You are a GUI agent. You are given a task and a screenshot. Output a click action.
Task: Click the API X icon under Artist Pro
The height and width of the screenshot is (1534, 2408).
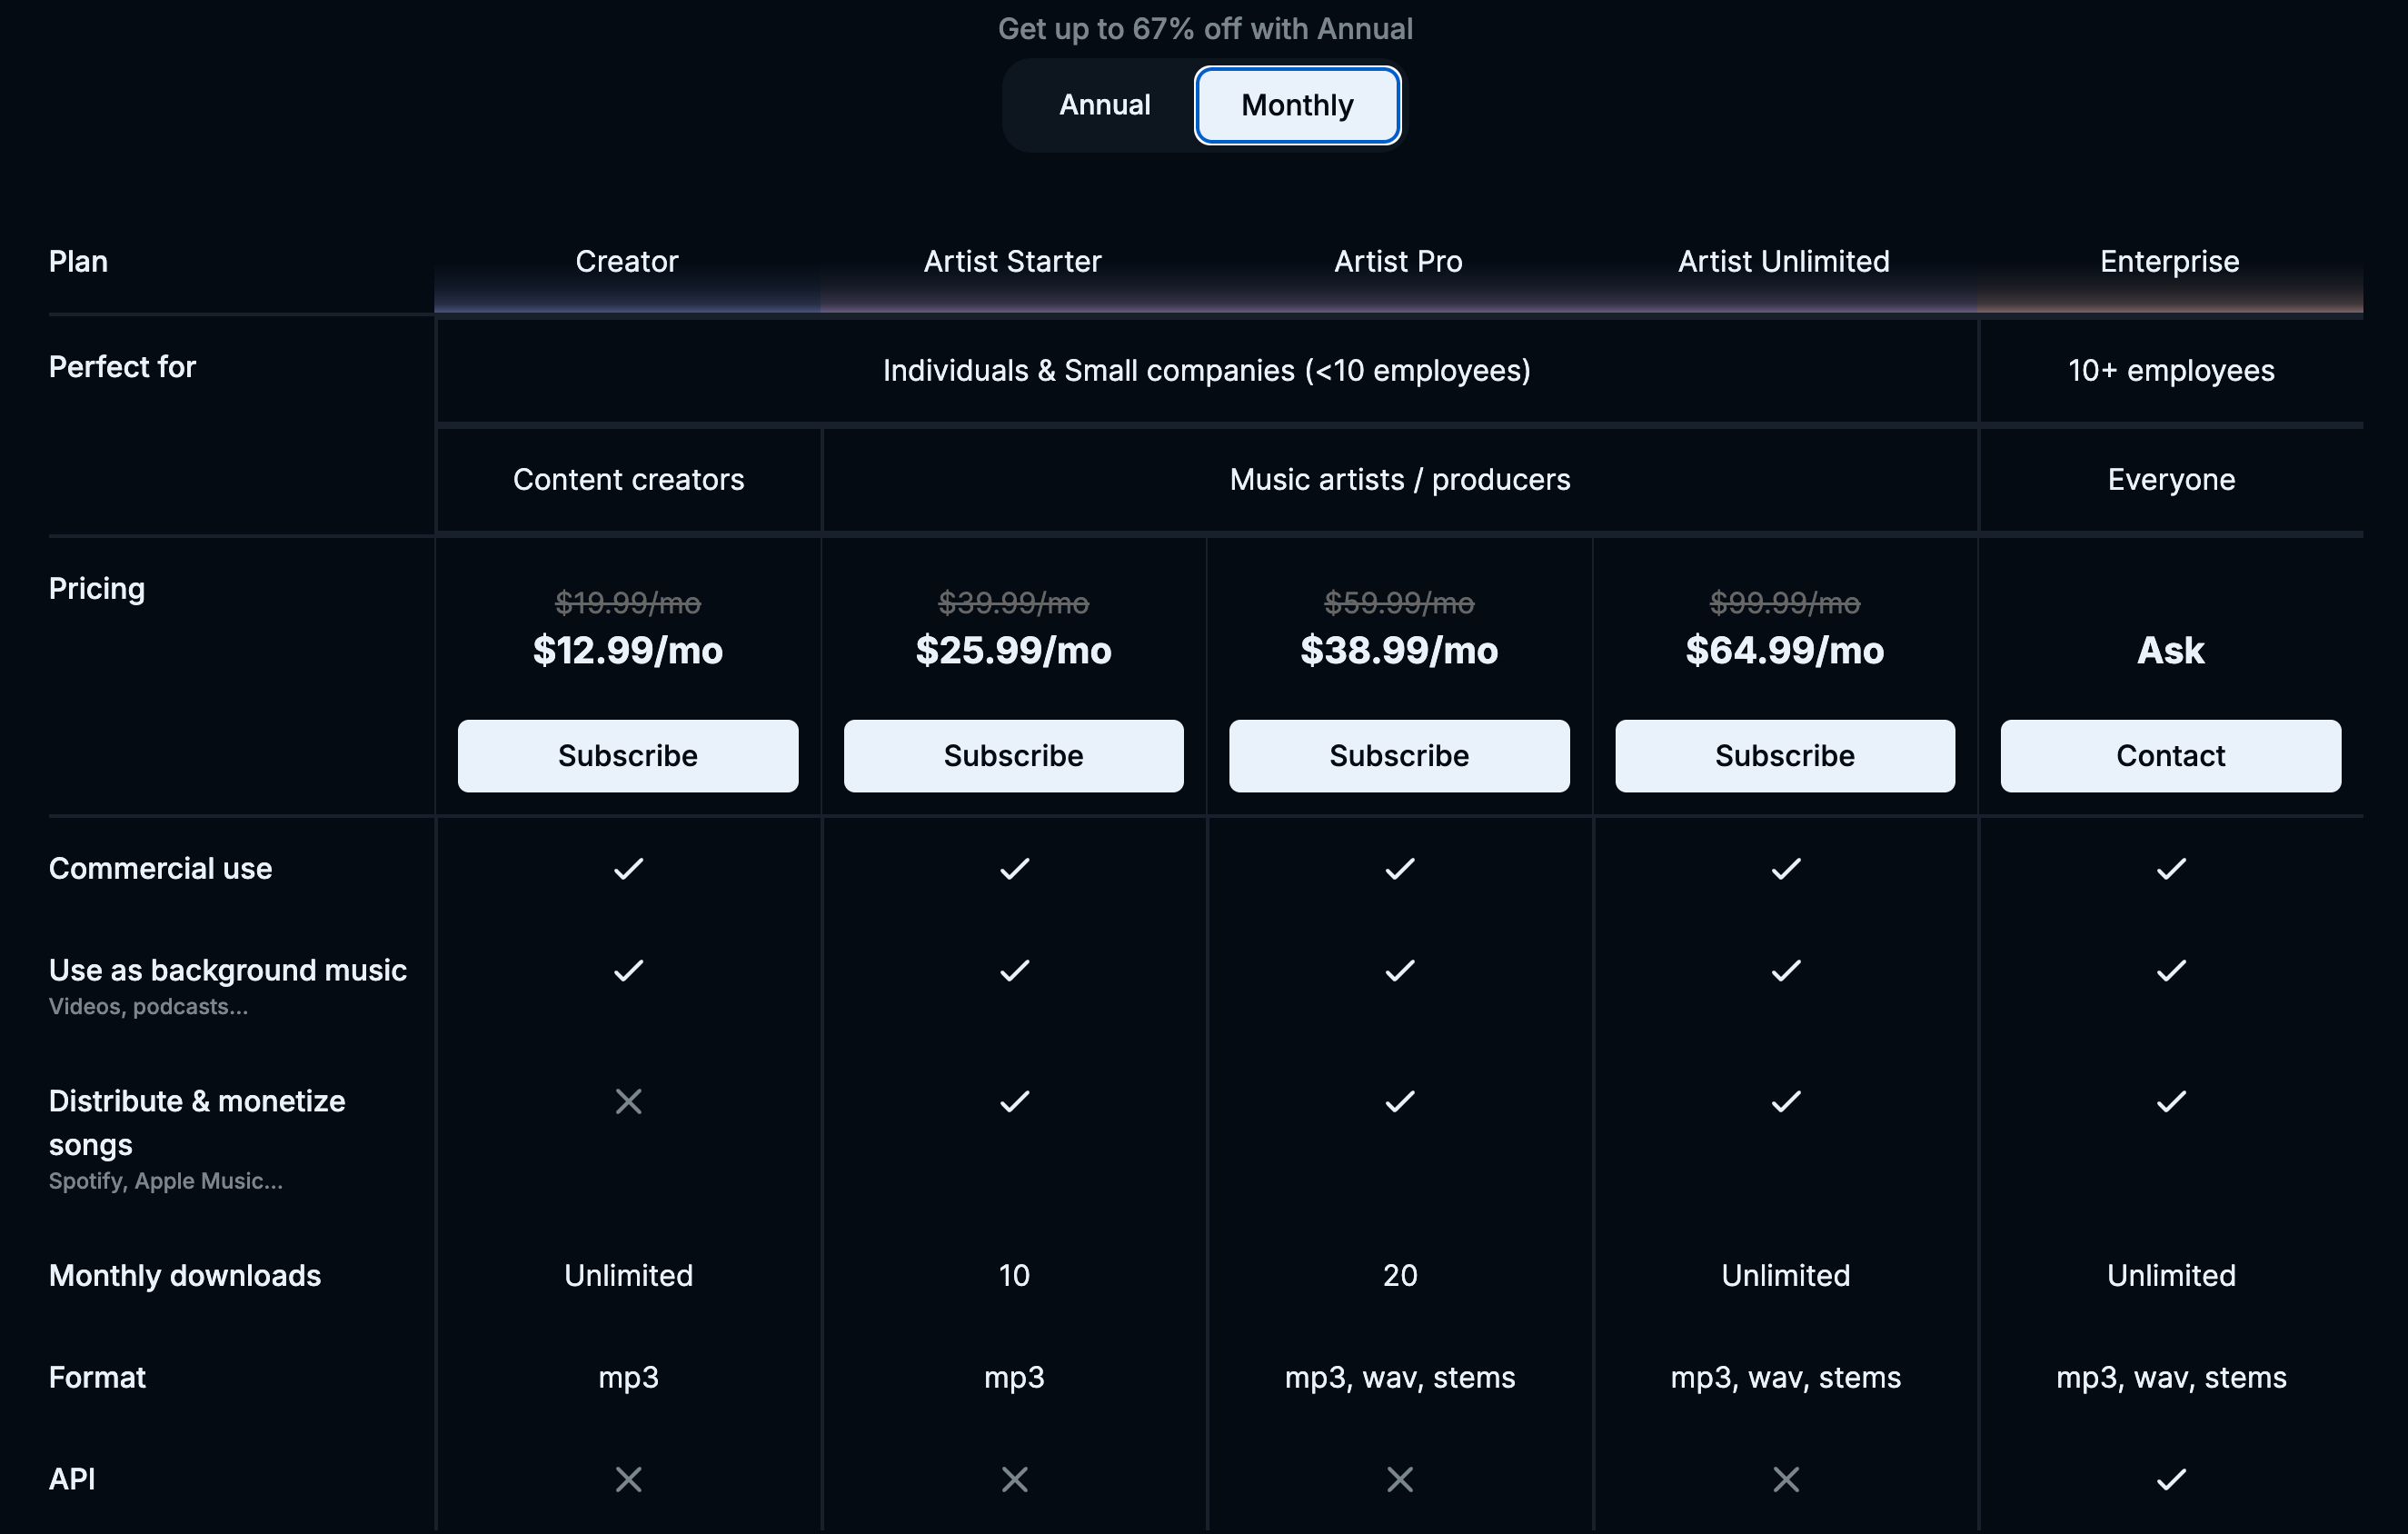coord(1399,1479)
